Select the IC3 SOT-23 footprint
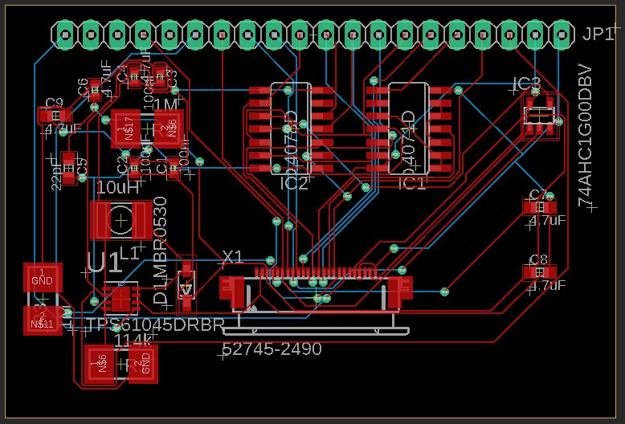Viewport: 625px width, 424px height. [540, 116]
